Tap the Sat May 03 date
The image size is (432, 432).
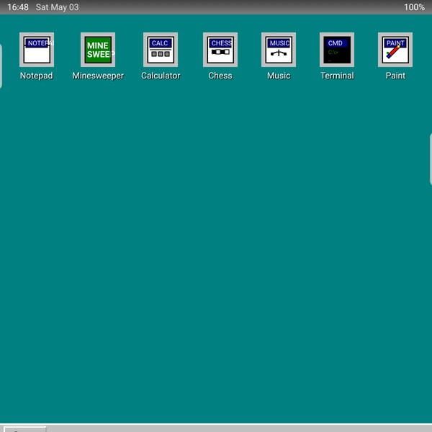[x=57, y=7]
